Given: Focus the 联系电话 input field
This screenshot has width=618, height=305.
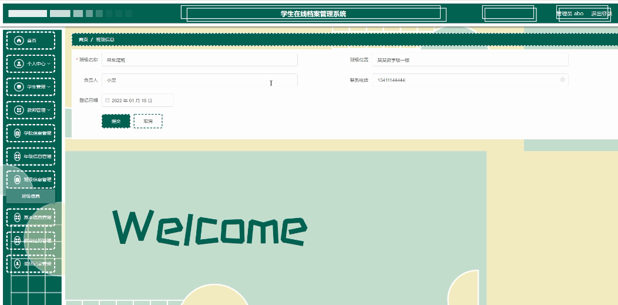Looking at the screenshot, I should (x=470, y=80).
